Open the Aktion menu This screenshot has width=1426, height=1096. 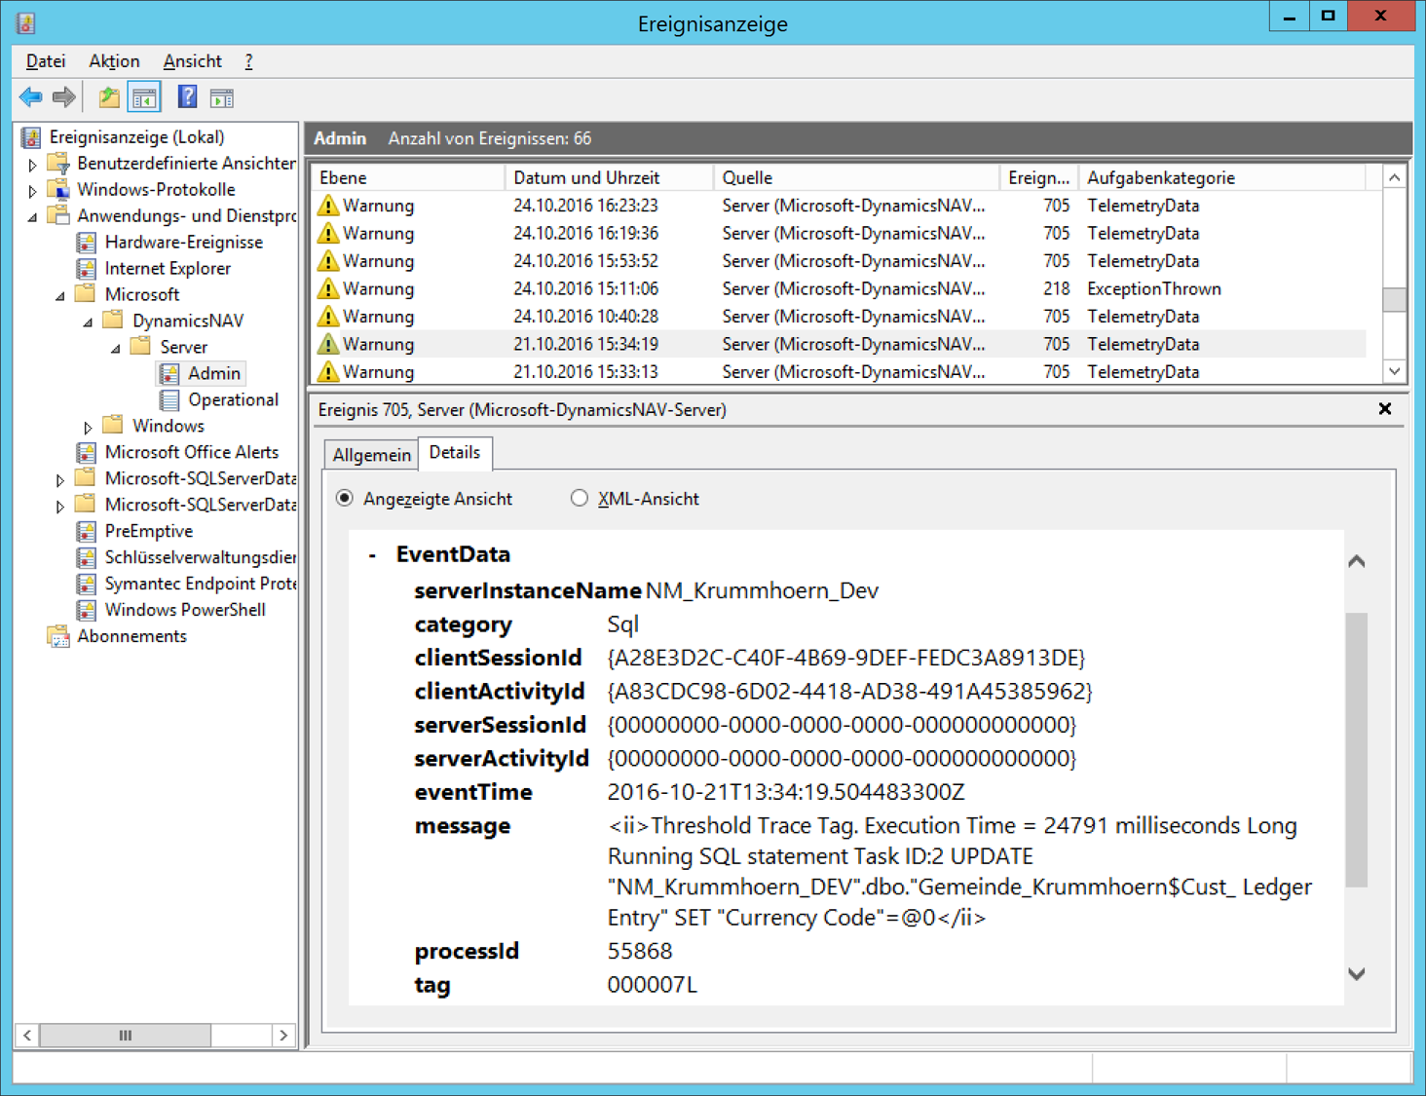click(x=114, y=61)
